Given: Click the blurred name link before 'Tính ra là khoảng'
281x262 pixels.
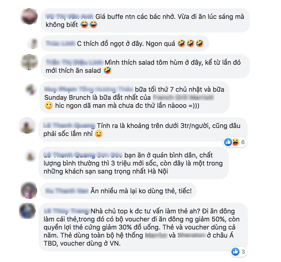Looking at the screenshot, I should pyautogui.click(x=69, y=125).
